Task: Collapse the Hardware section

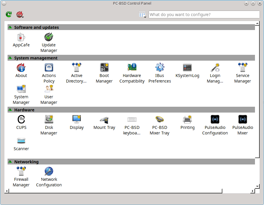Action: [10, 110]
